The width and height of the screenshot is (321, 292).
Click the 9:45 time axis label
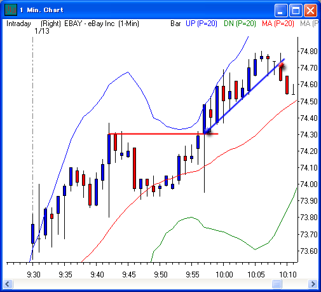click(129, 275)
